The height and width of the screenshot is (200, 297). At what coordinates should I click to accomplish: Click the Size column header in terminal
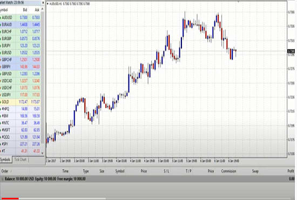[x=102, y=171]
